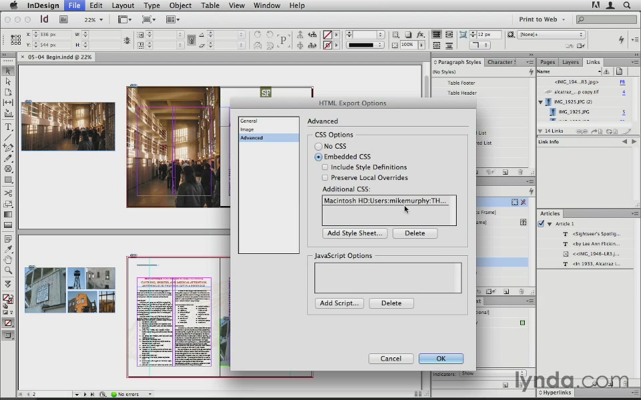The width and height of the screenshot is (641, 400).
Task: Select the Page tool
Action: click(8, 92)
